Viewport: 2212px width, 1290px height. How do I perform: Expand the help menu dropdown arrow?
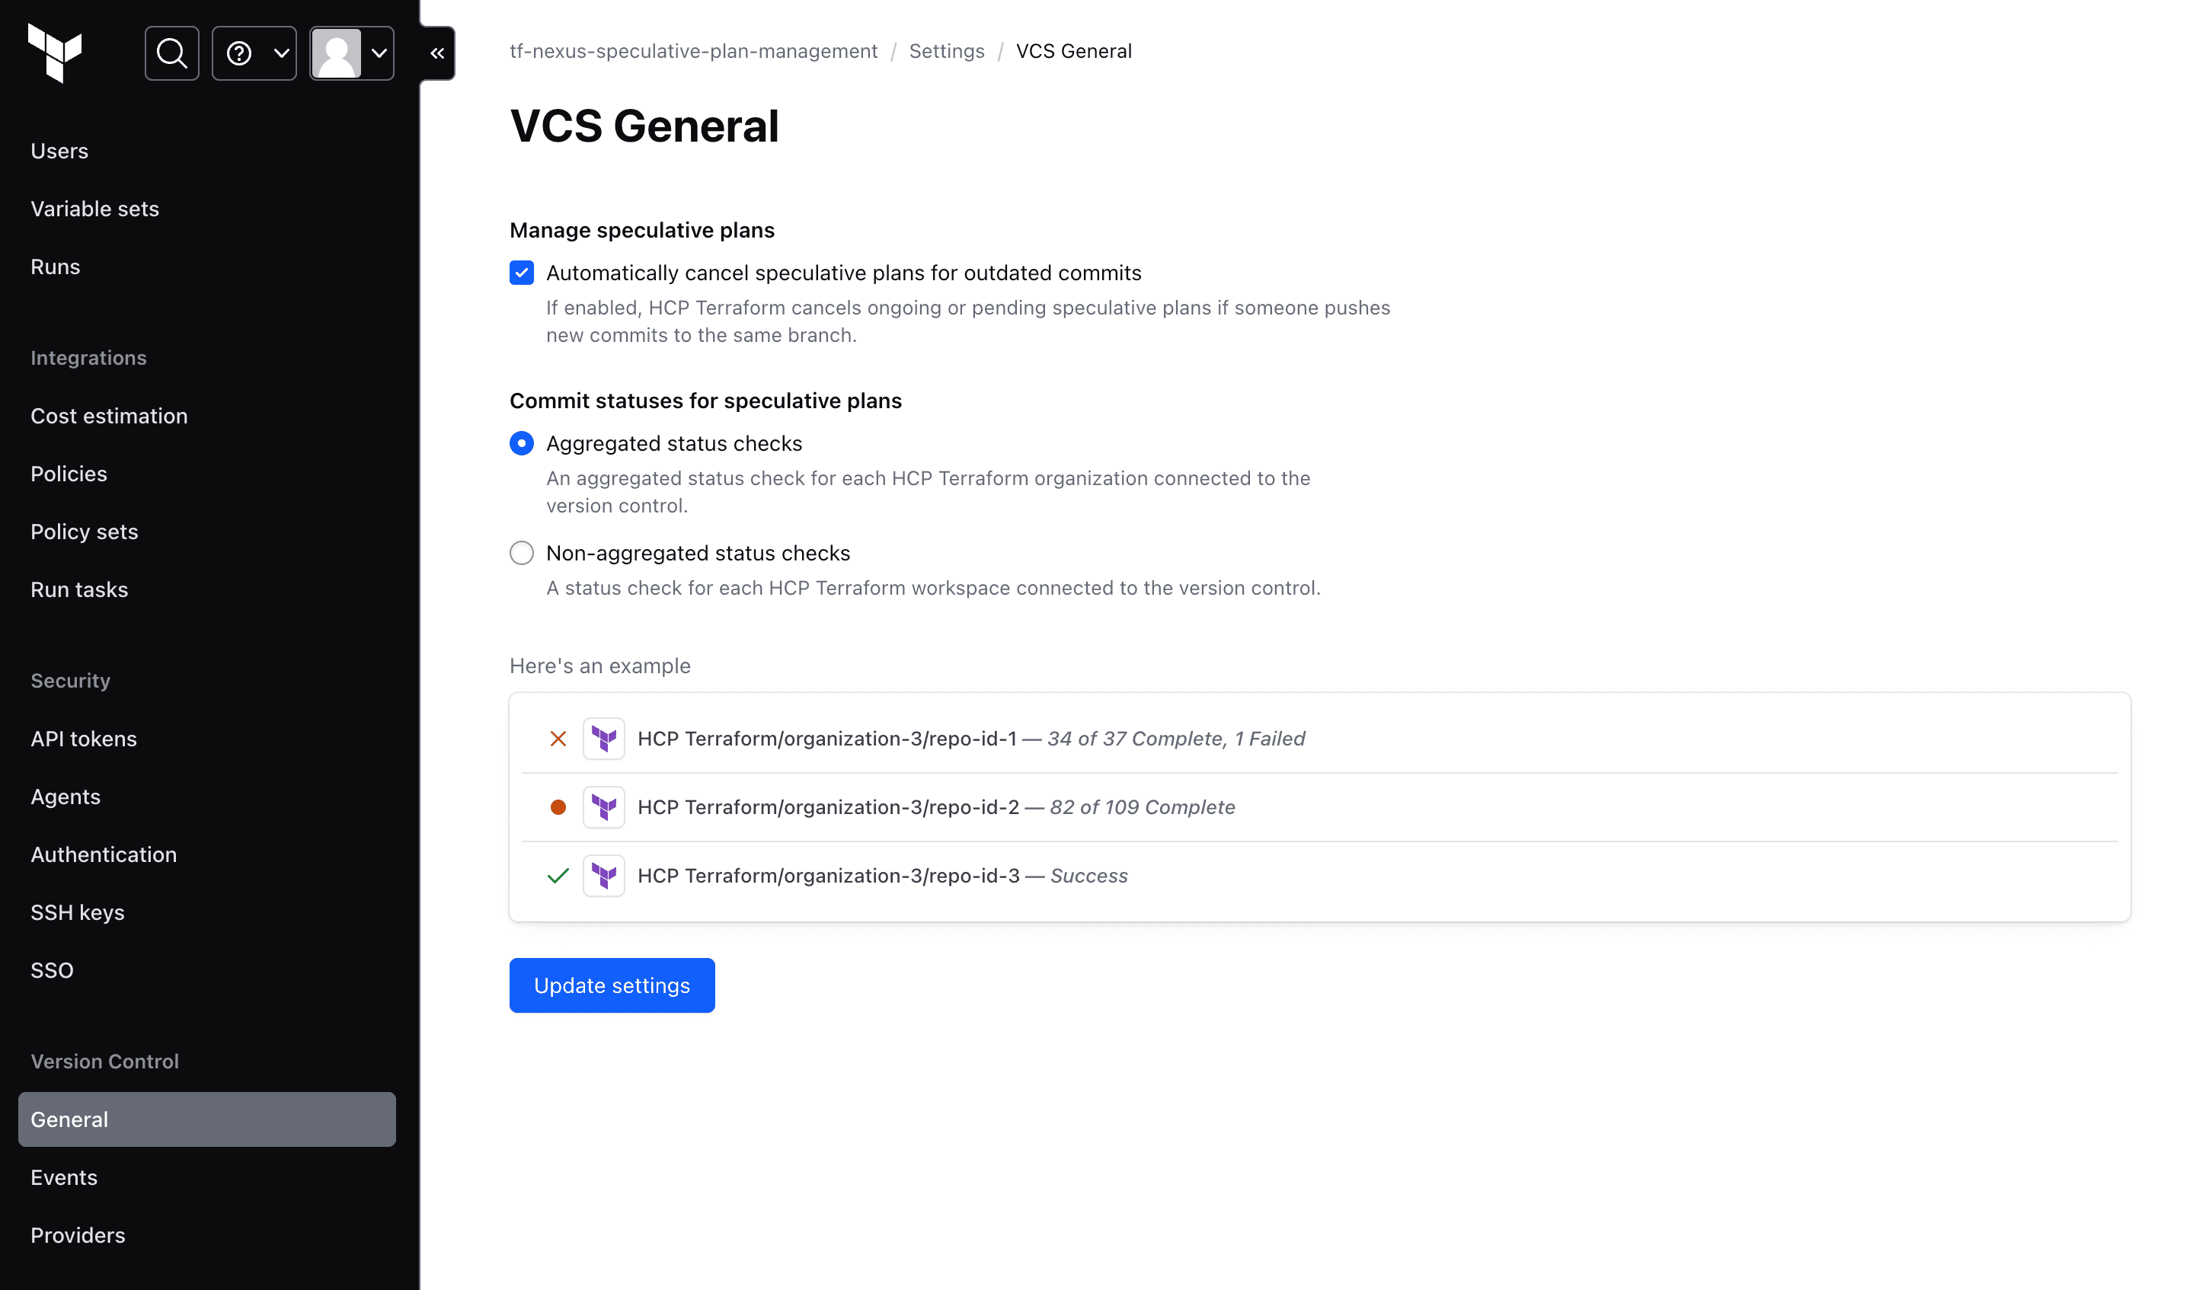point(282,53)
